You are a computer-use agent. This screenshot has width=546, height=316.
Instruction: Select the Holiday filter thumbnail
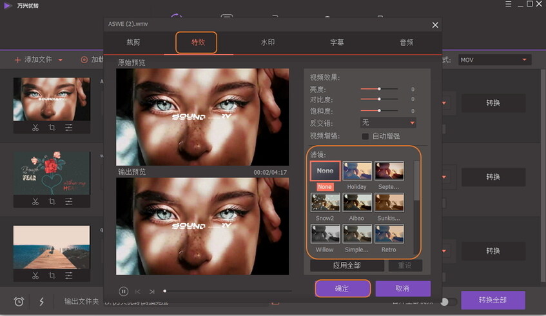click(x=357, y=171)
